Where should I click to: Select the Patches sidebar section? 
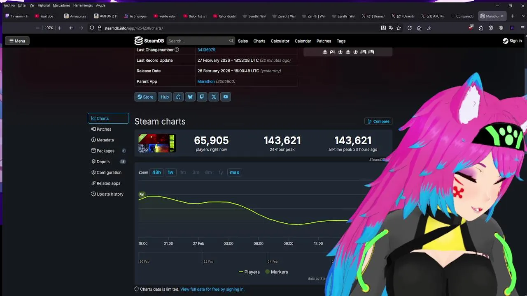coord(108,129)
